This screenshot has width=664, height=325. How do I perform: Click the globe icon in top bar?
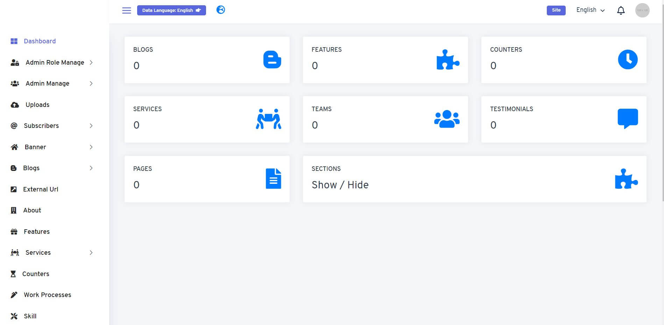click(221, 10)
